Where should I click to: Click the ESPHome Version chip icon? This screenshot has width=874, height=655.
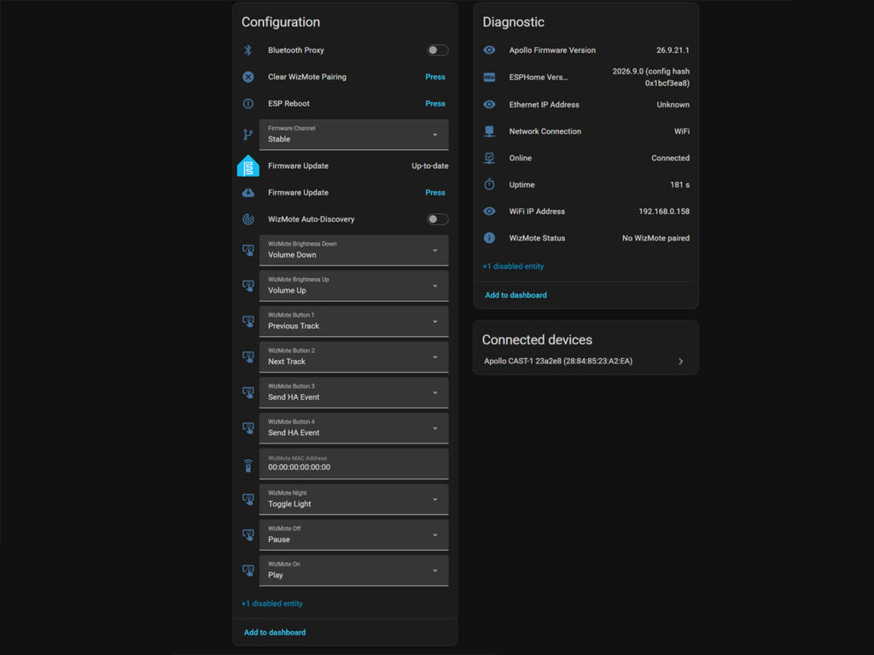click(489, 78)
